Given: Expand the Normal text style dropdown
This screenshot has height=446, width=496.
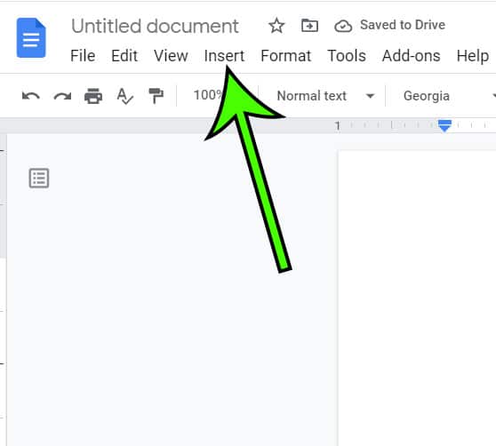Looking at the screenshot, I should click(x=325, y=96).
